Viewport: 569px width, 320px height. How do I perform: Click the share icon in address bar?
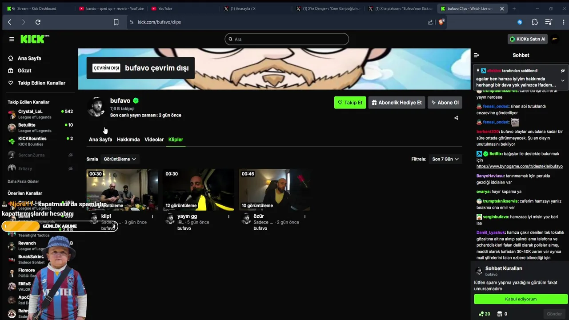[x=430, y=22]
